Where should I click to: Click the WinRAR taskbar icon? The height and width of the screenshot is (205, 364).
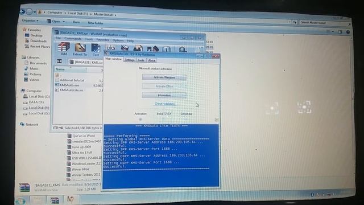point(55,200)
